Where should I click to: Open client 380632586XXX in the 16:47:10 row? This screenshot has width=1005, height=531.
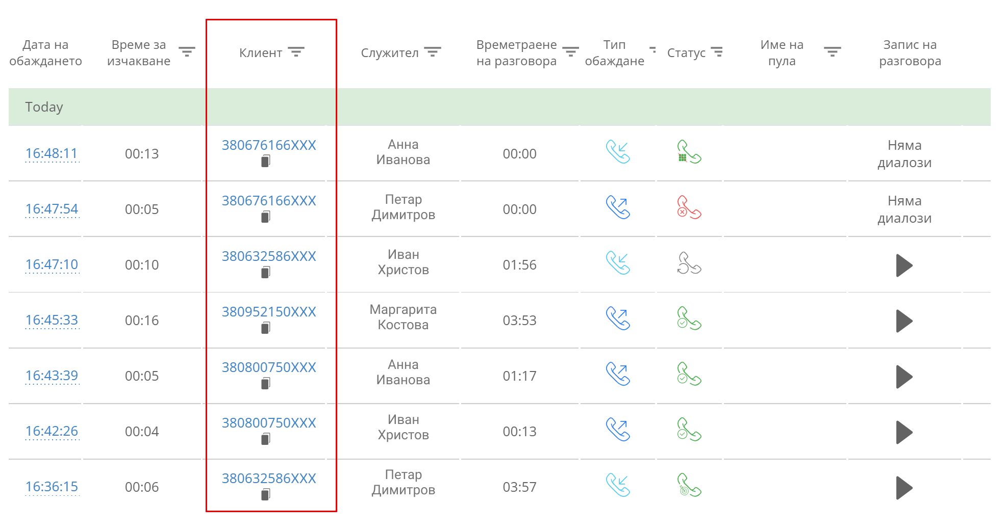[269, 256]
